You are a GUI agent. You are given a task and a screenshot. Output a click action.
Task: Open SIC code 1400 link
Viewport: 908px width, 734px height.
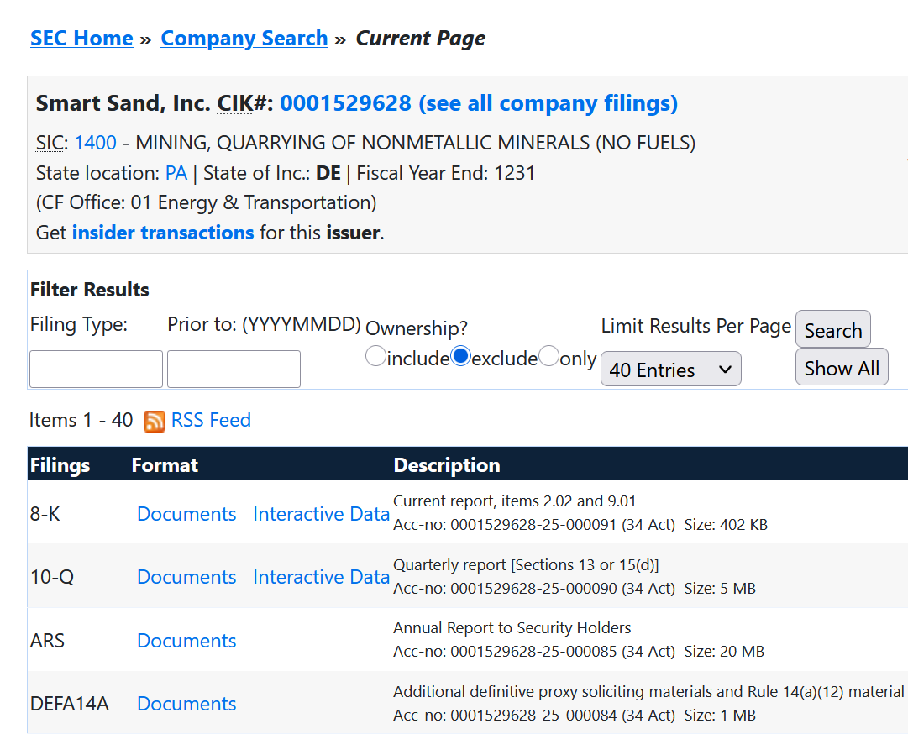click(95, 143)
